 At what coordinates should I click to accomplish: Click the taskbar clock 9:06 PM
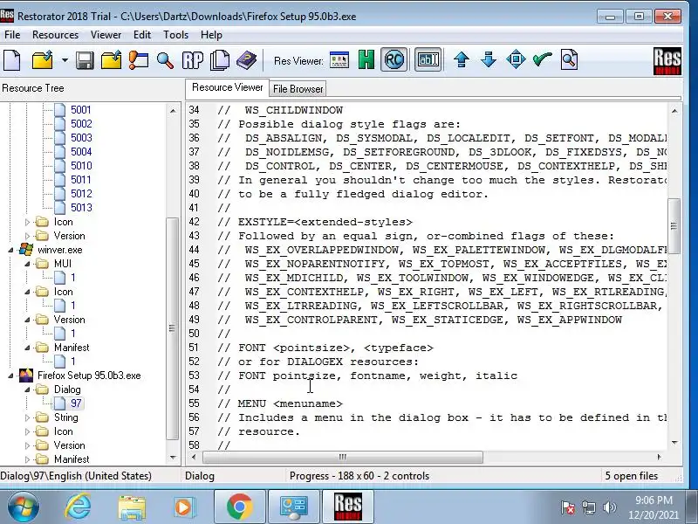point(654,500)
